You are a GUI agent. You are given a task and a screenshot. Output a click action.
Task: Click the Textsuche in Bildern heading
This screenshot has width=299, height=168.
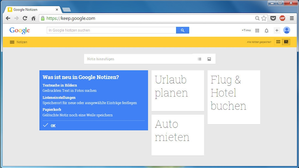(60, 85)
